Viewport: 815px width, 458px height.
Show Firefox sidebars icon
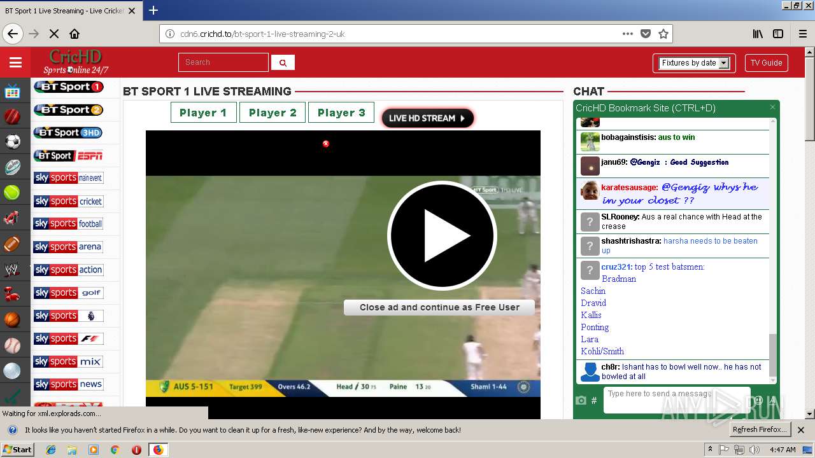pos(778,34)
